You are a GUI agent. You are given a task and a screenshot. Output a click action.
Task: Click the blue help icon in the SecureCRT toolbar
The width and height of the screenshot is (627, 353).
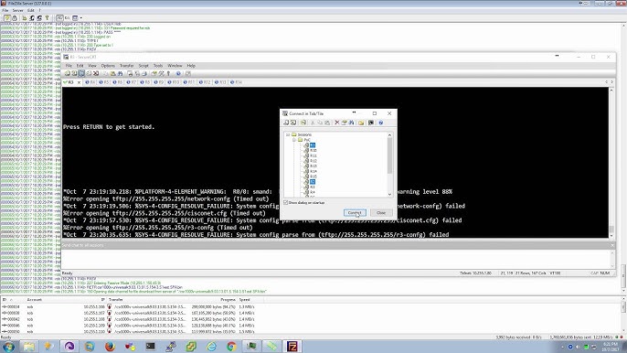click(x=178, y=74)
